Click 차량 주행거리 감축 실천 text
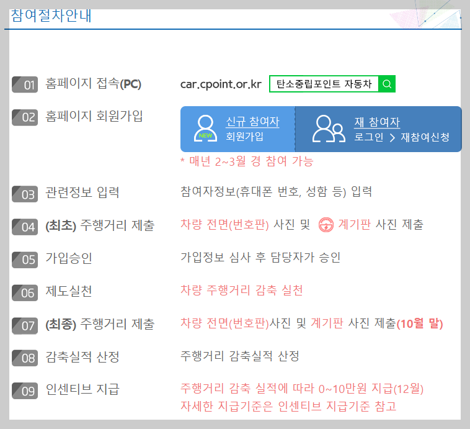Screen dimensions: 470x429 tap(242, 291)
